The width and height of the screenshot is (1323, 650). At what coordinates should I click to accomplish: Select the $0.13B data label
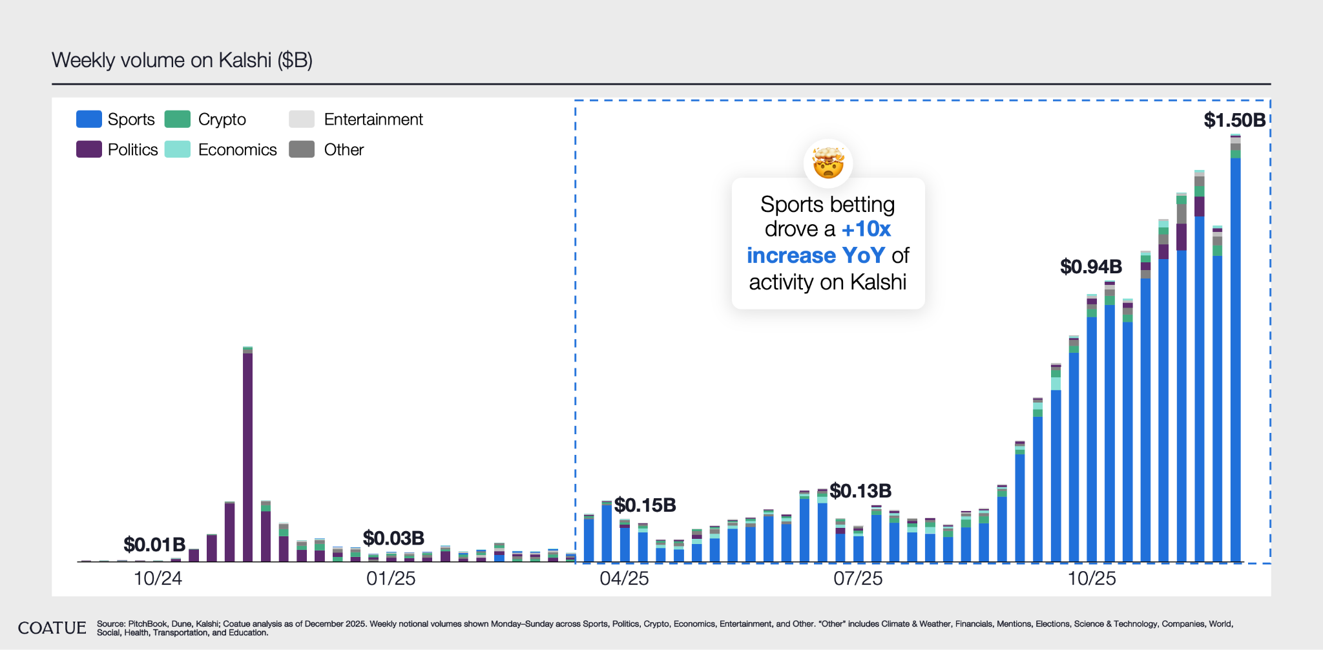pos(860,491)
